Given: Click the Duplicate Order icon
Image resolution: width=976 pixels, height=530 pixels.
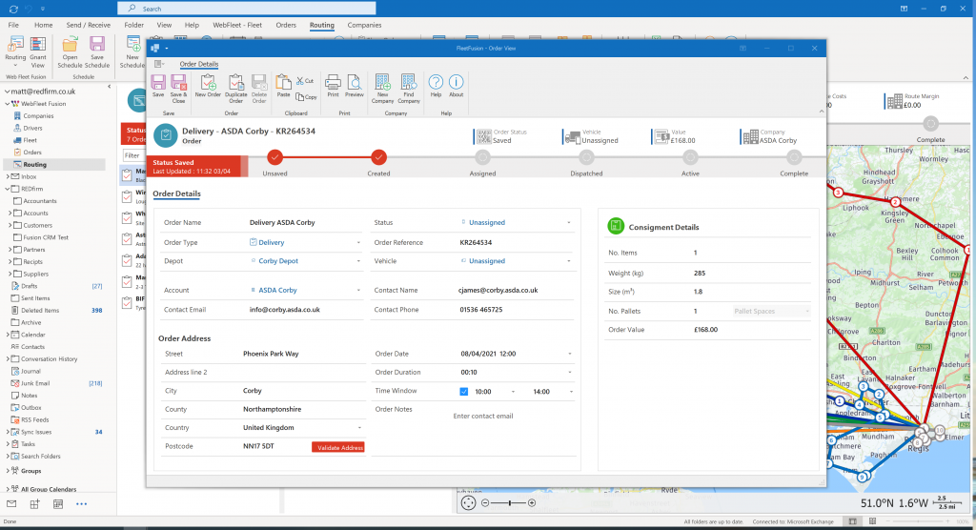Looking at the screenshot, I should click(x=235, y=85).
